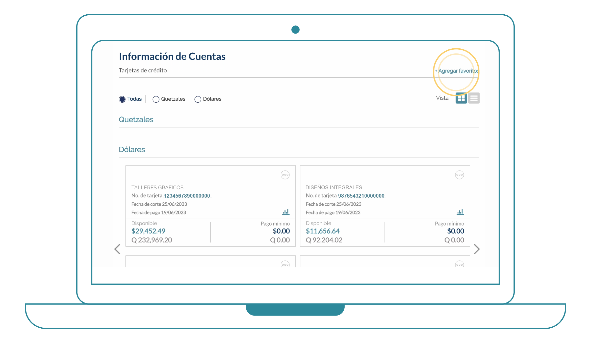Click the Dólares section heading
Image resolution: width=591 pixels, height=344 pixels.
click(x=132, y=149)
